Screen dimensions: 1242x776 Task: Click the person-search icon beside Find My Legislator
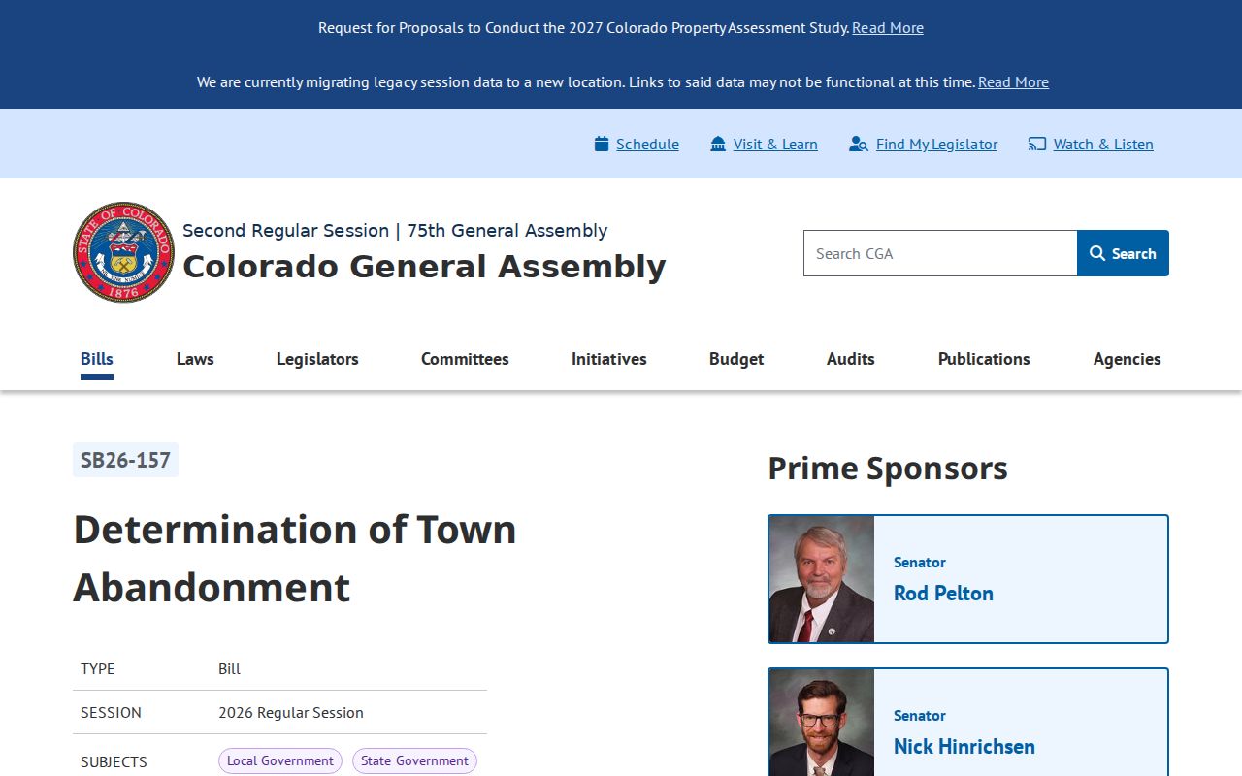click(859, 144)
